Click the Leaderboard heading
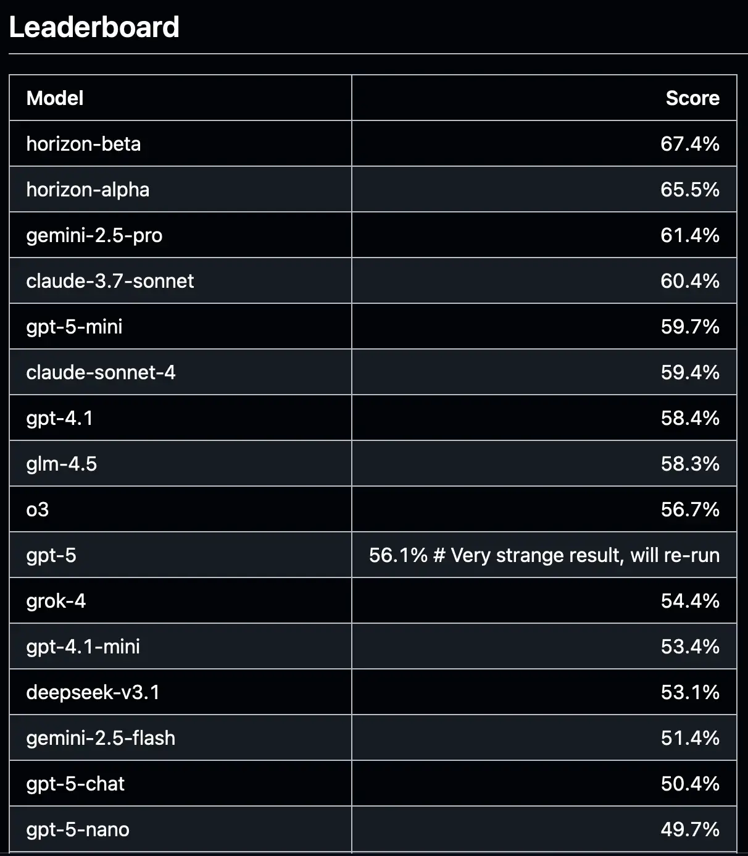 (94, 27)
